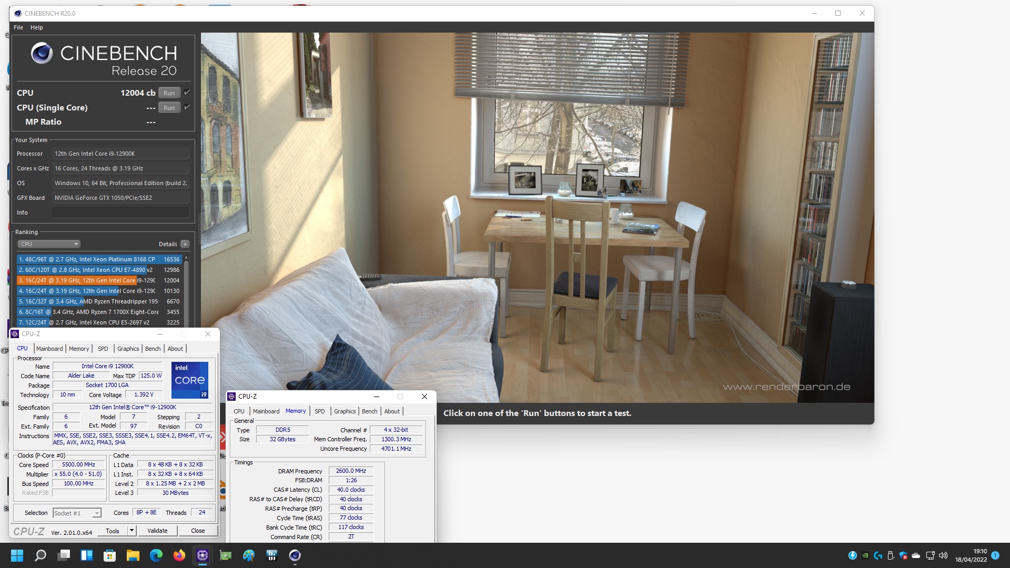
Task: Launch Microsoft Store from taskbar
Action: point(110,555)
